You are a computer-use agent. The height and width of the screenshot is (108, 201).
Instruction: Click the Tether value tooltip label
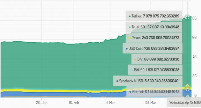pyautogui.click(x=154, y=16)
